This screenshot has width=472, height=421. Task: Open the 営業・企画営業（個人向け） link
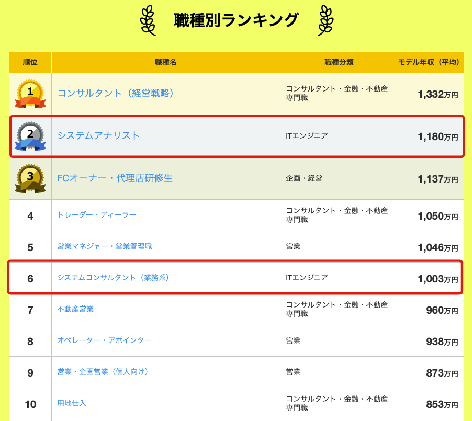[103, 372]
